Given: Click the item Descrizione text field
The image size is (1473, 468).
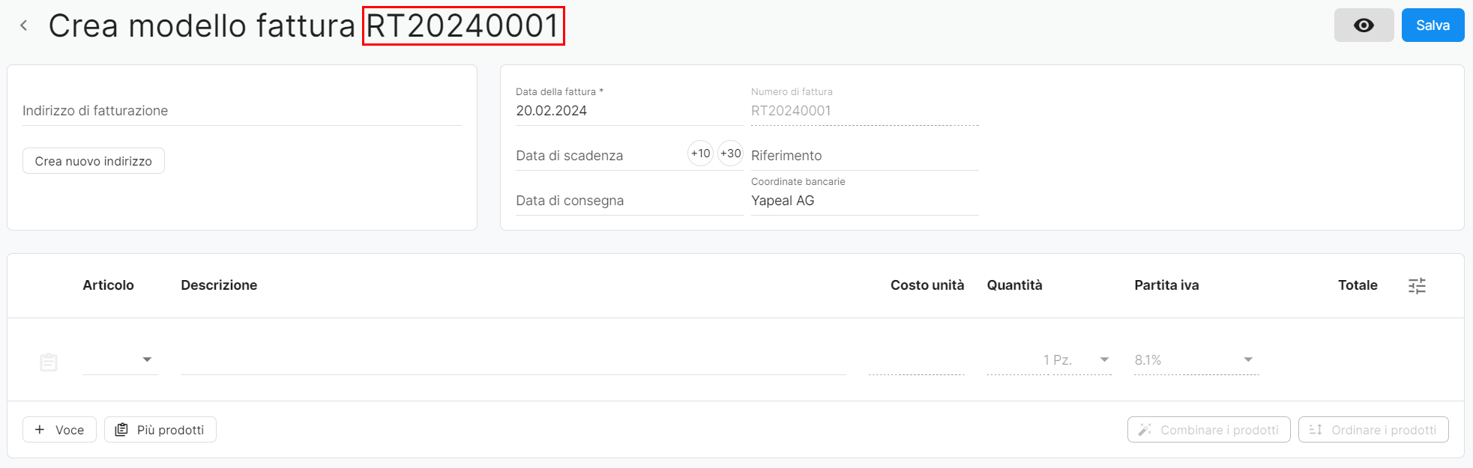Looking at the screenshot, I should pos(513,360).
